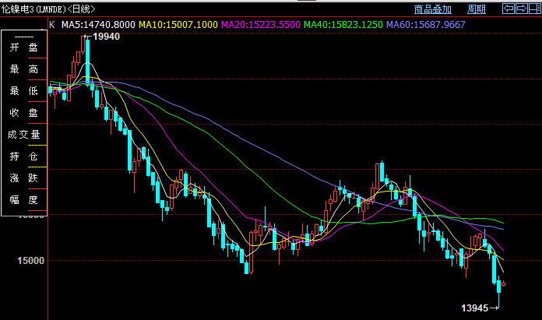Click the 伦镍电3 (LMNDE) chart title
This screenshot has height=320, width=542.
tap(45, 9)
